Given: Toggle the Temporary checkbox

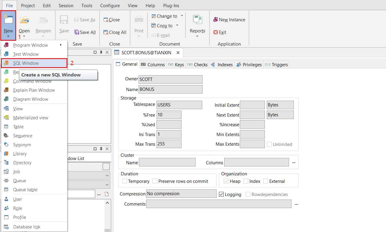Looking at the screenshot, I should click(125, 181).
